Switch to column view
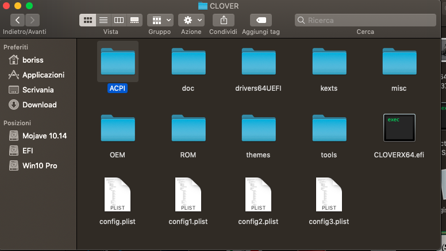 119,20
